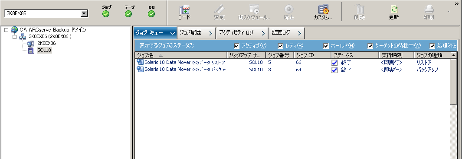Screen dimensions: 462x159
Task: Click the 停止 (Stop) toolbar icon
Action: pos(288,10)
